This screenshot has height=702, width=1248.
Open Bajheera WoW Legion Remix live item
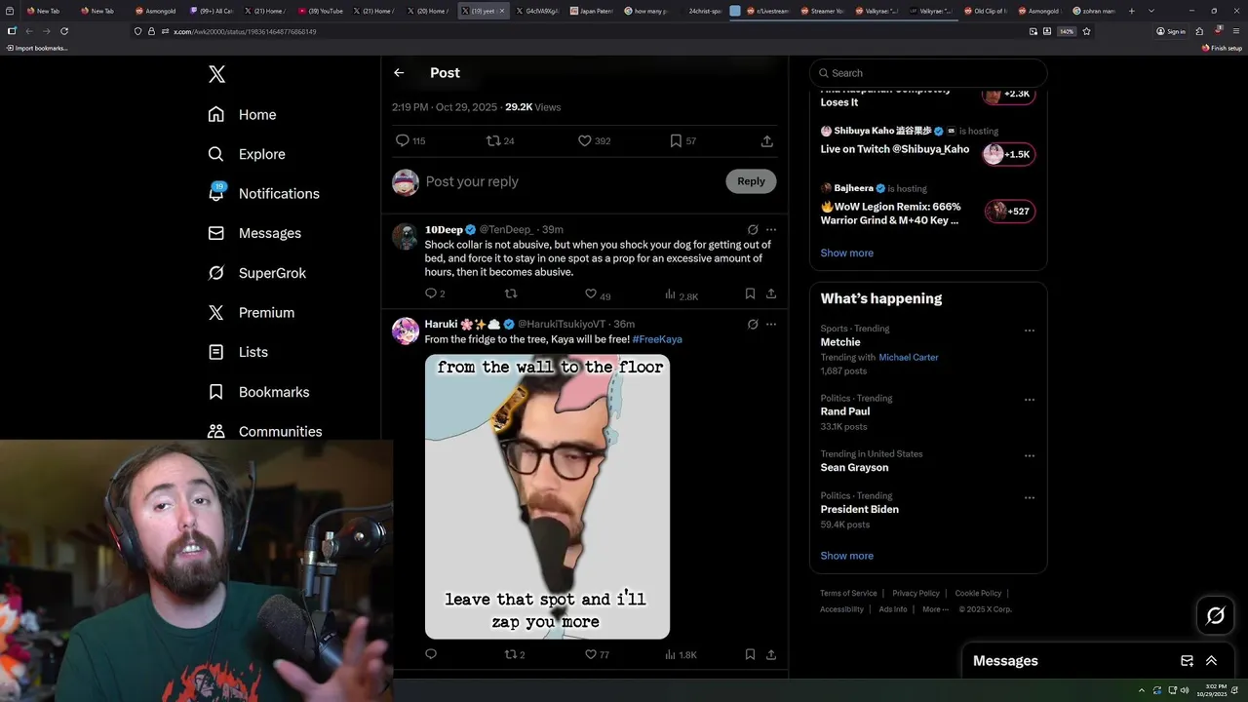927,206
